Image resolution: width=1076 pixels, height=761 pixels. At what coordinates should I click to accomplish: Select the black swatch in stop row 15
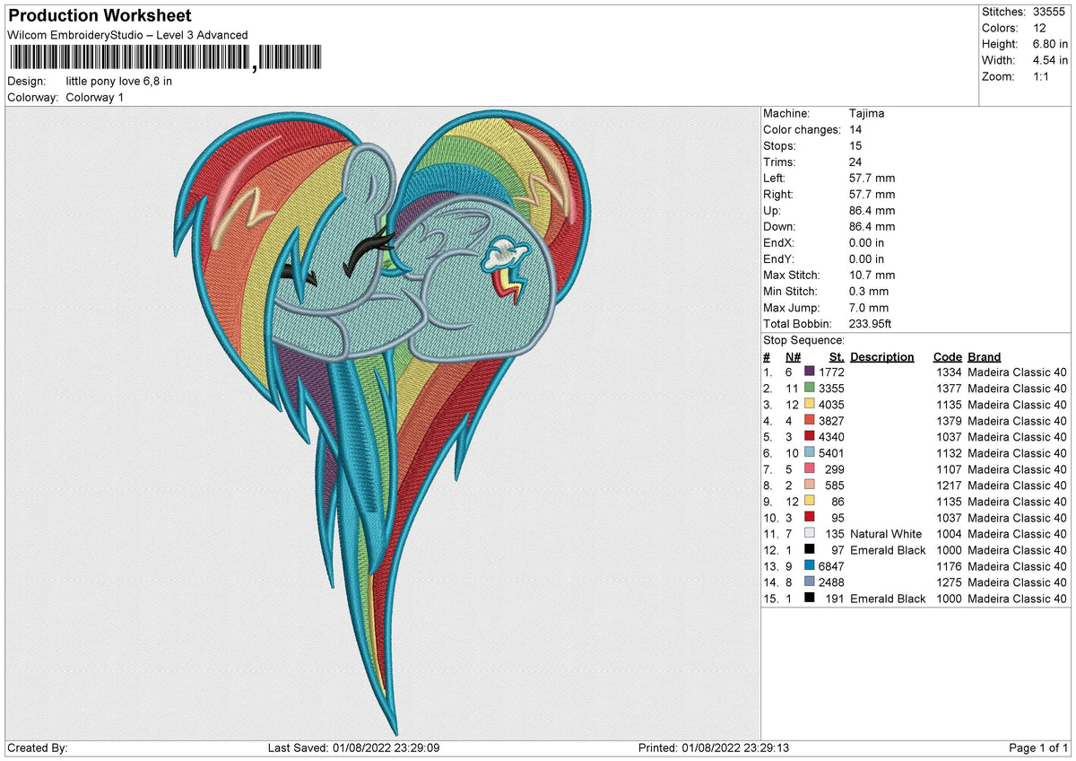coord(810,598)
